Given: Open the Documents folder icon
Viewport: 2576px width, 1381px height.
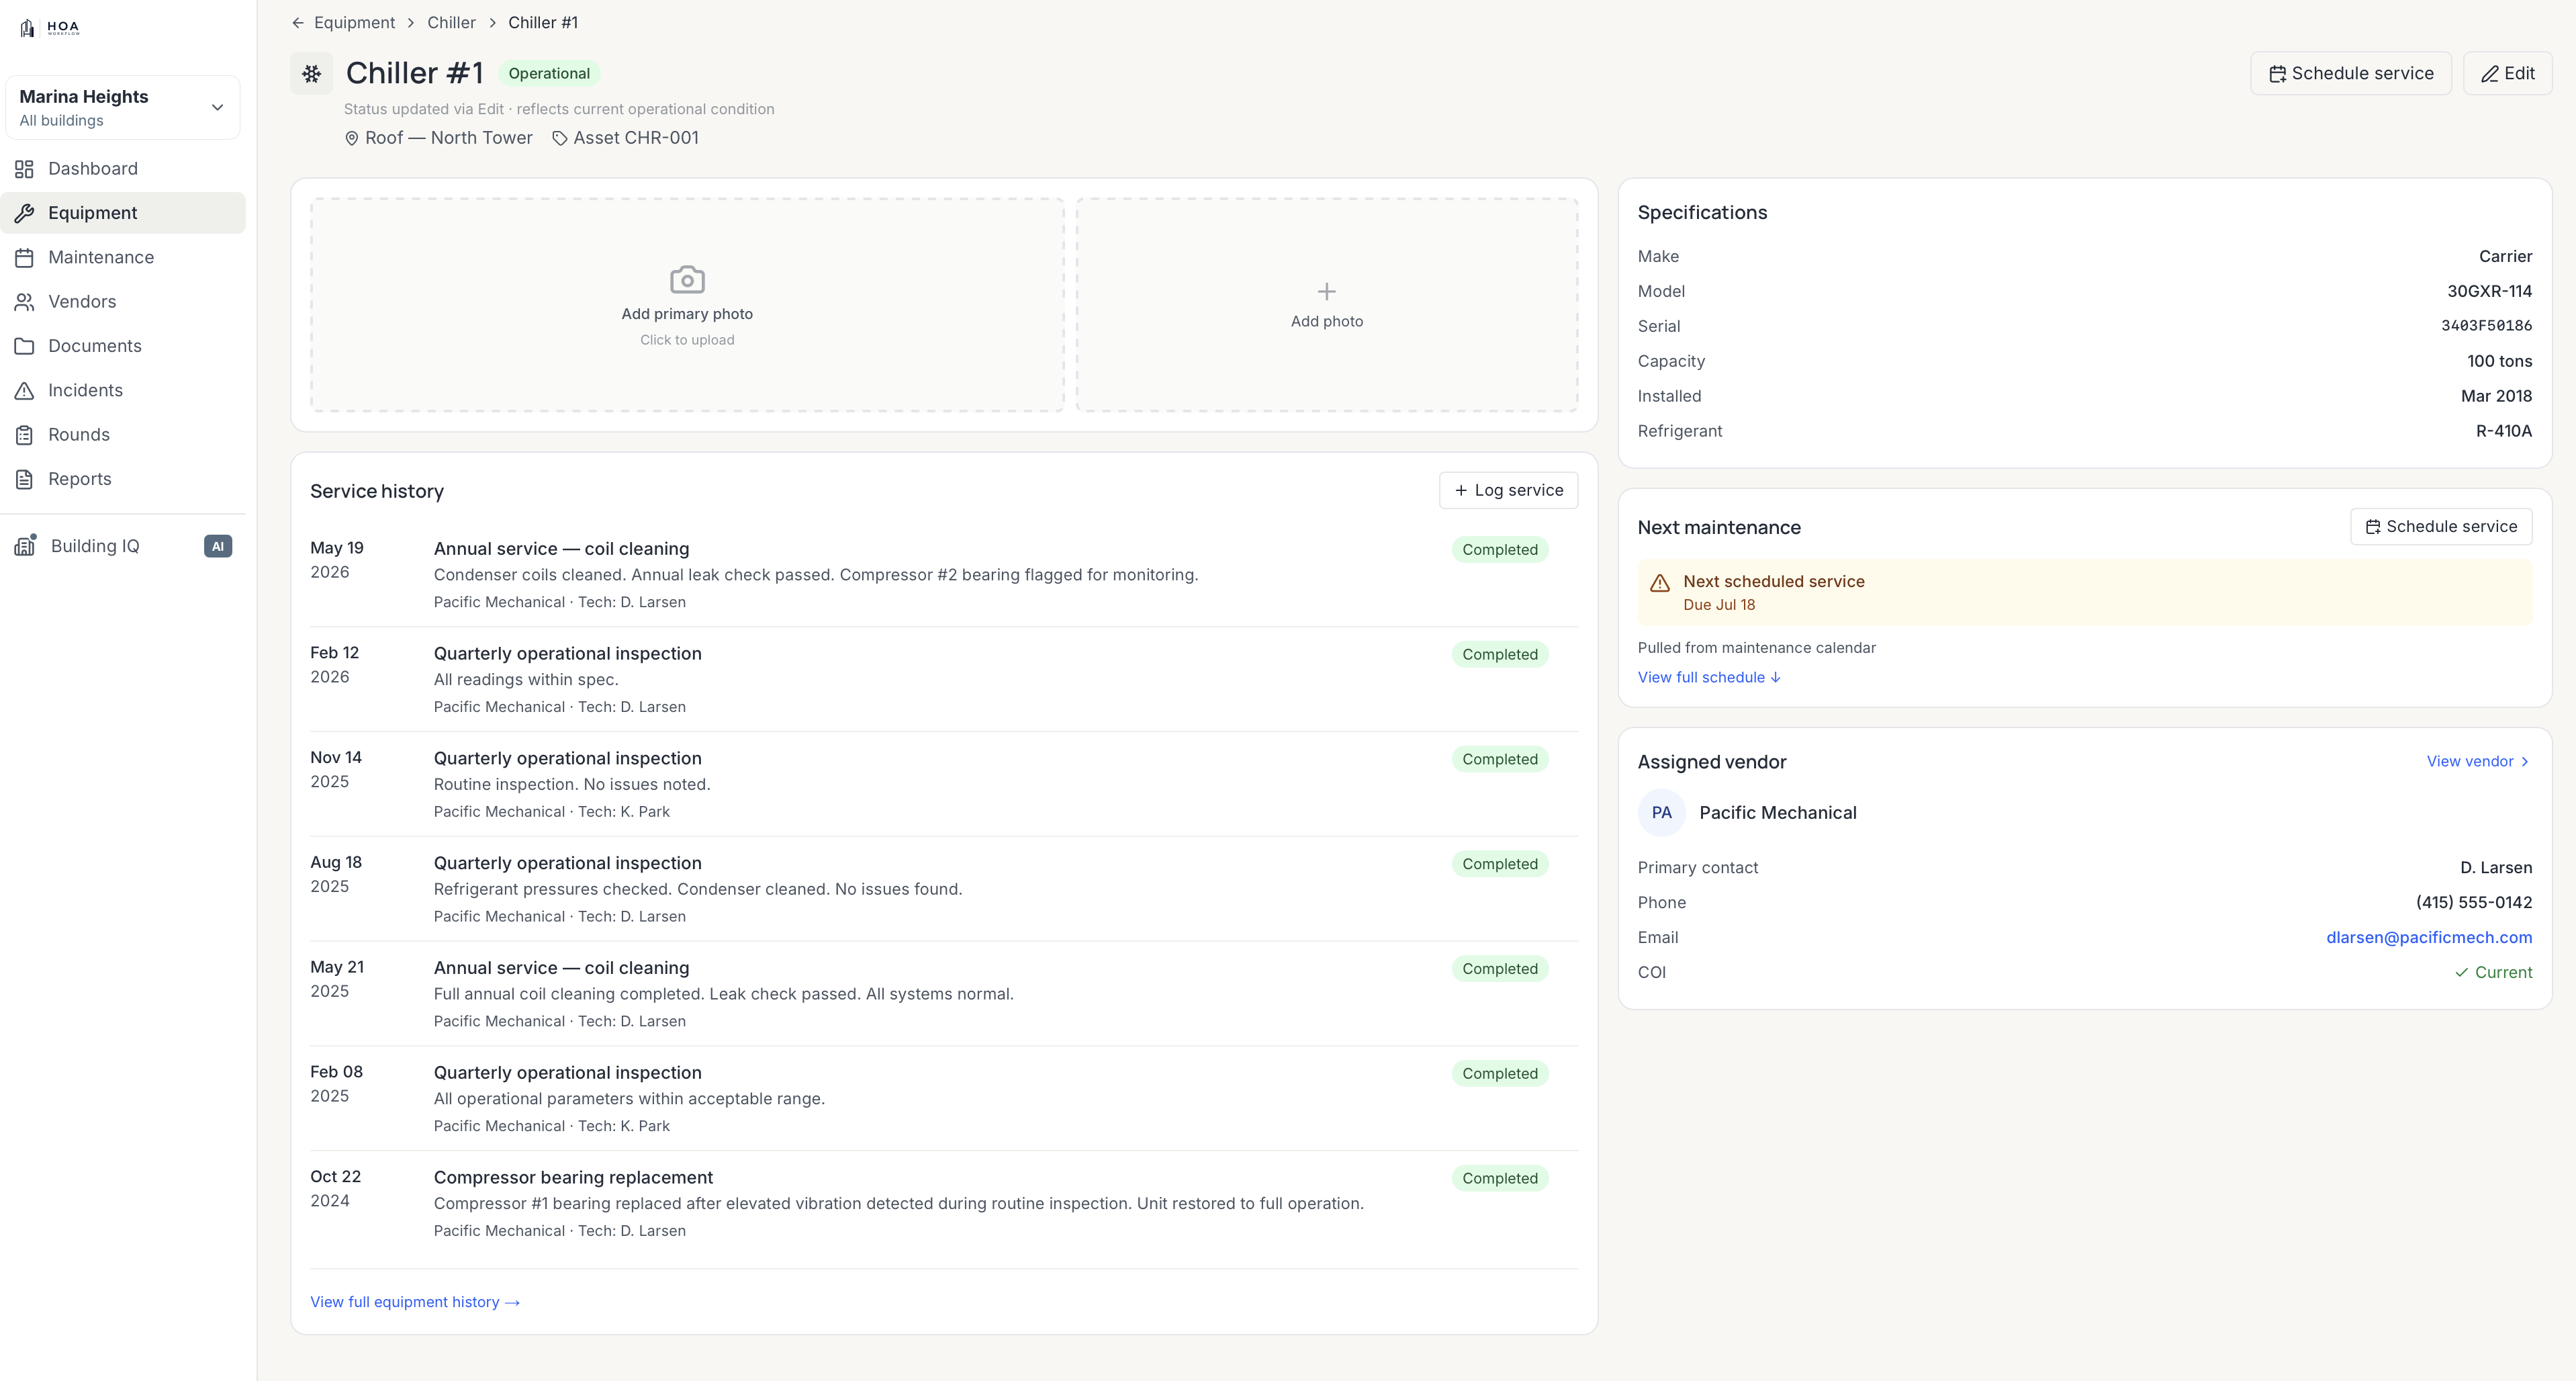Looking at the screenshot, I should point(25,346).
